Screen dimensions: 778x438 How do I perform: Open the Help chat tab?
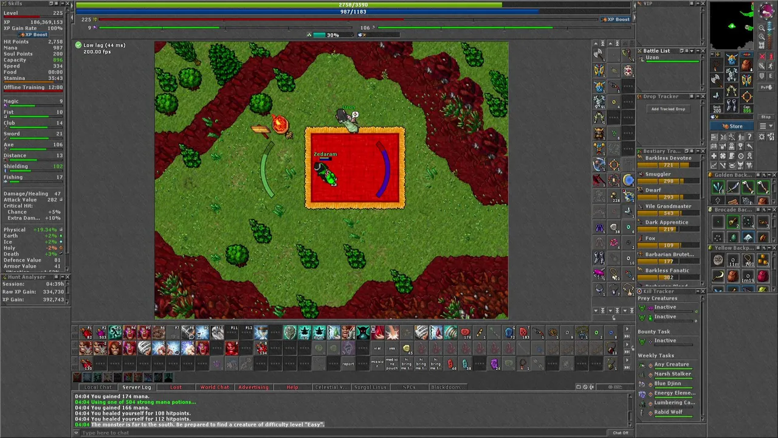click(292, 387)
